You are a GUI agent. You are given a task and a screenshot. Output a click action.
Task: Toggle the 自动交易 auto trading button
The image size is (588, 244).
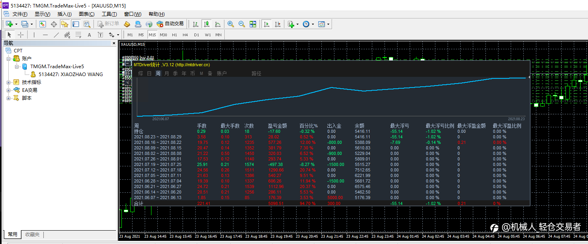click(170, 24)
